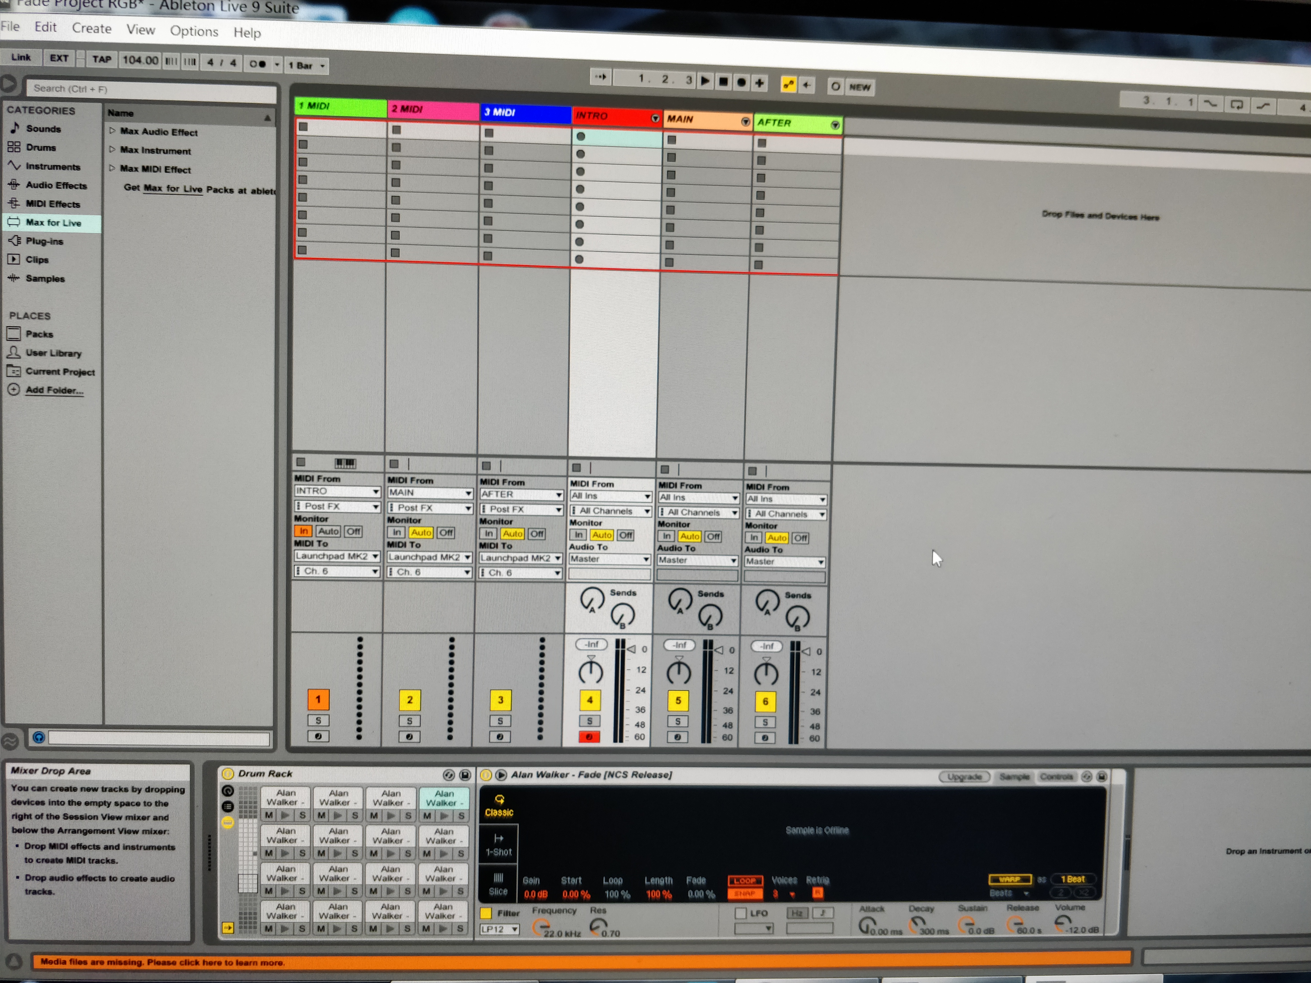The height and width of the screenshot is (983, 1311).
Task: Solo track 5 MAIN
Action: tap(677, 721)
